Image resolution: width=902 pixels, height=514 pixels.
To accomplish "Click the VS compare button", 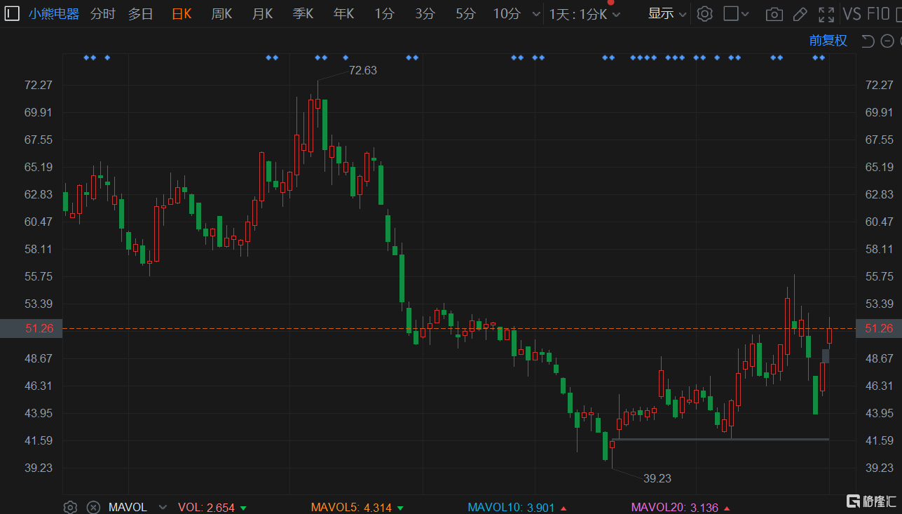I will click(x=852, y=14).
